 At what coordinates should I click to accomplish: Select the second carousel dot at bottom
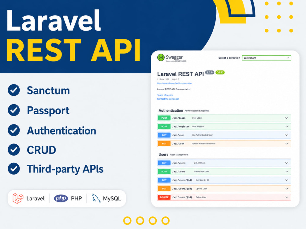[140, 221]
